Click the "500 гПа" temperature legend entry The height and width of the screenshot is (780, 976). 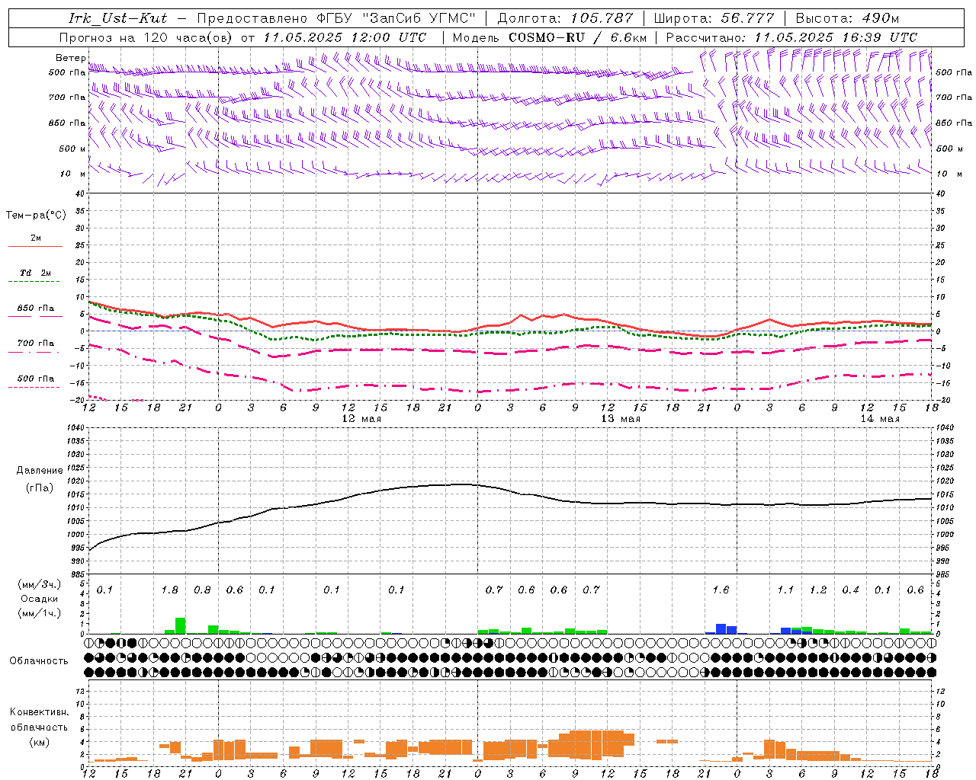tap(36, 379)
